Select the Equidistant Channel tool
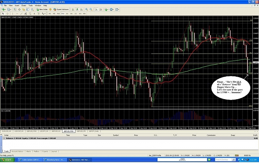259x163 pixels. tap(25, 14)
